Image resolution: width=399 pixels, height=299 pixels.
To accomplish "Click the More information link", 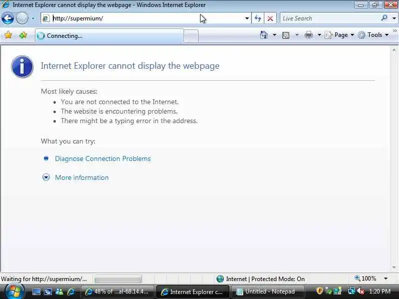I will pos(82,177).
